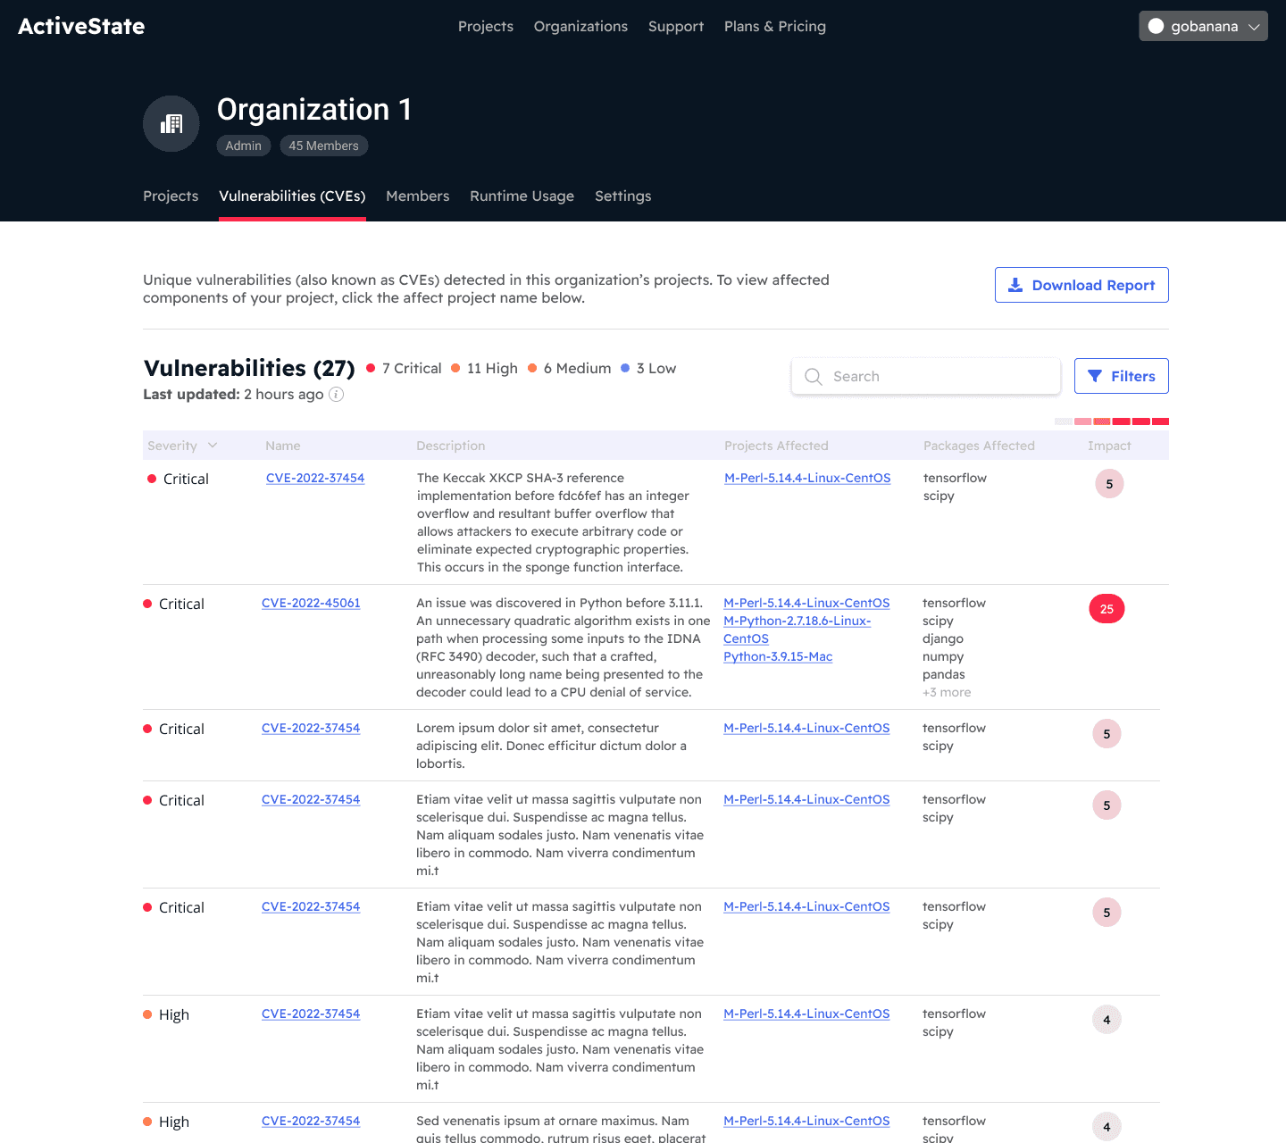
Task: Click the pandas package name
Action: (944, 674)
